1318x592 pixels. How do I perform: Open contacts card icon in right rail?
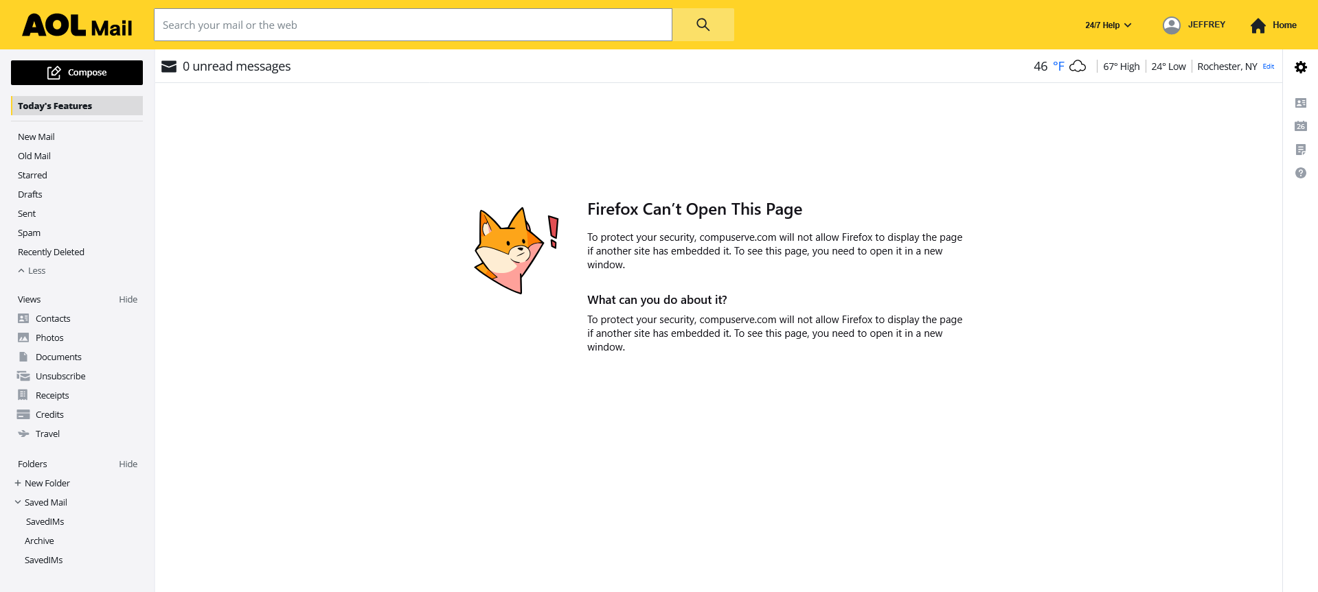click(1301, 103)
